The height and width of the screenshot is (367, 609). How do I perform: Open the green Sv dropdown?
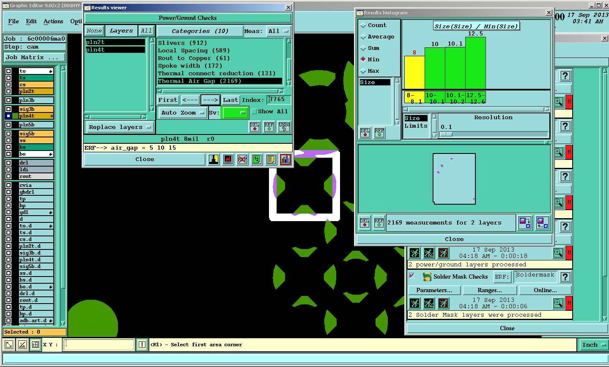pyautogui.click(x=235, y=113)
